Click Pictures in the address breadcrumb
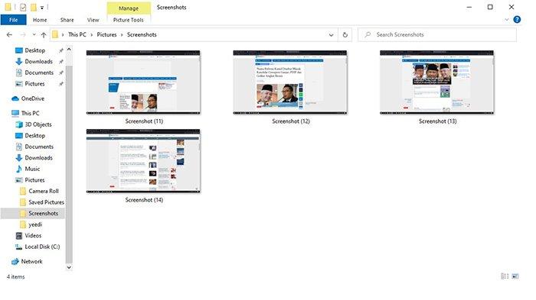 coord(106,35)
